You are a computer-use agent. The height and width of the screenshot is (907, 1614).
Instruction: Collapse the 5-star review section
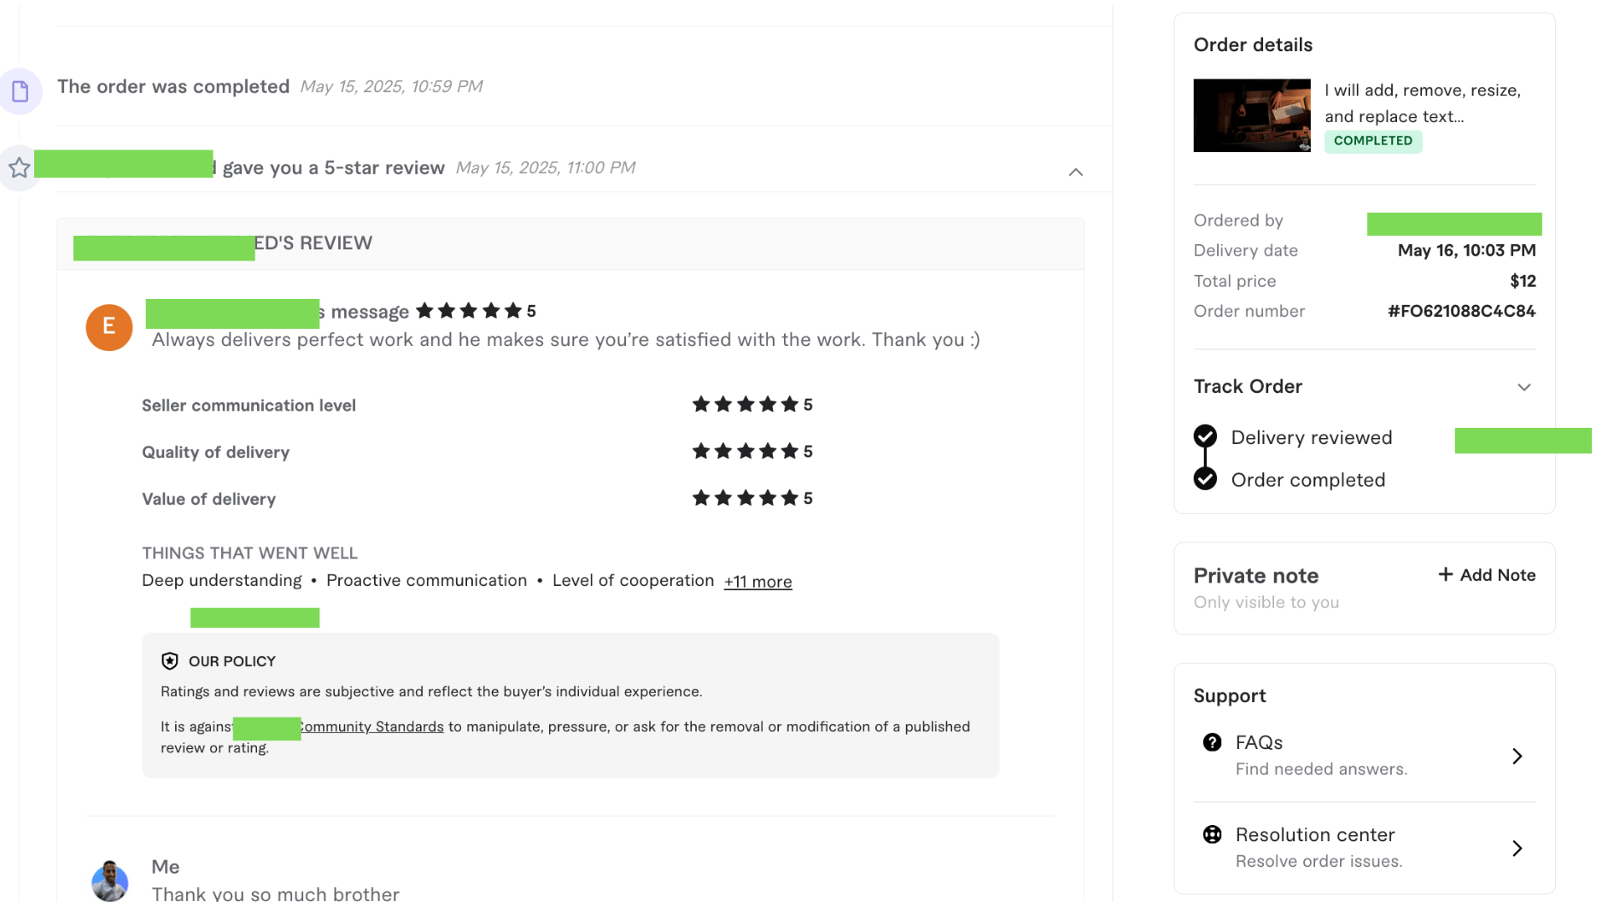click(1075, 172)
